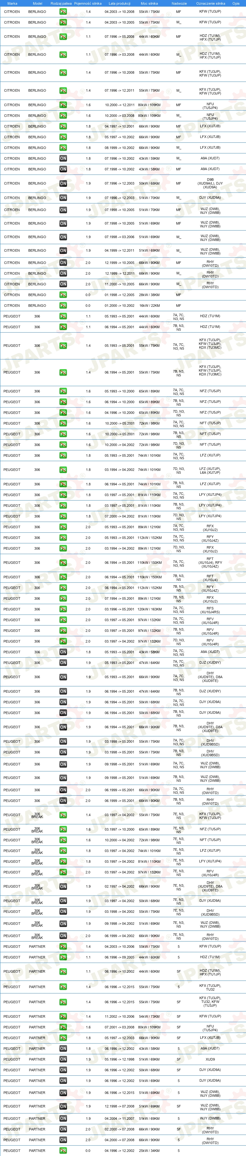Click the Moc silnika column header
The height and width of the screenshot is (1156, 246).
pos(149,3)
